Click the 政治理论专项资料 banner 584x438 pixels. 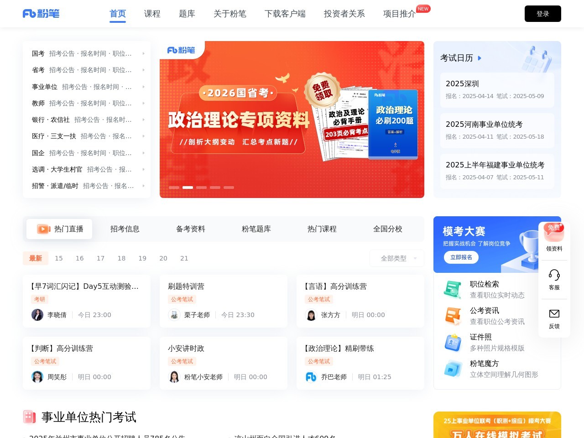point(292,120)
